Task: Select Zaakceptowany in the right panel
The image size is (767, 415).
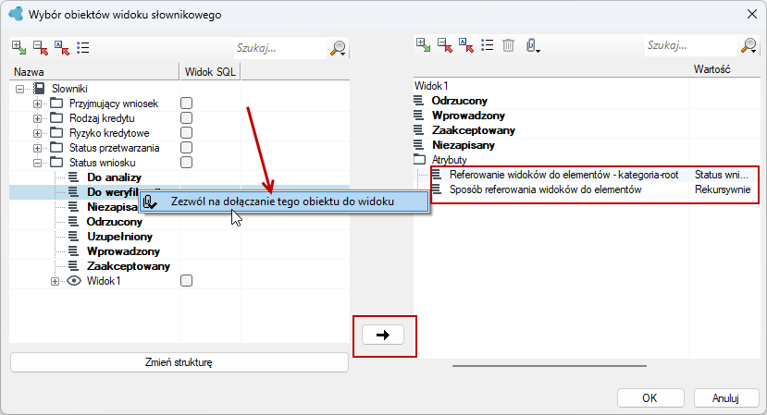Action: click(x=473, y=130)
